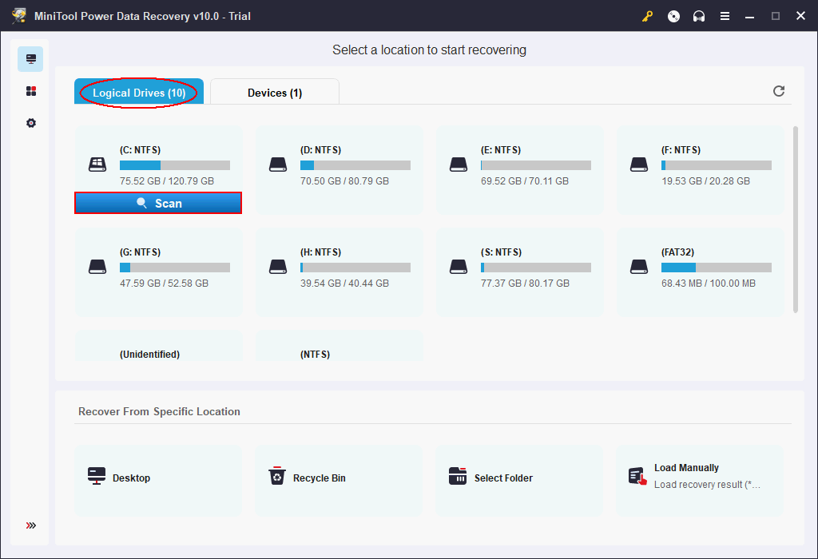Expand the sidebar with double-arrow icon
Viewport: 818px width, 559px height.
(x=30, y=525)
